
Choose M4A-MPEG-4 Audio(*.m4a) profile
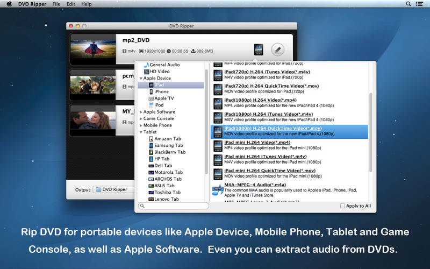tap(289, 190)
